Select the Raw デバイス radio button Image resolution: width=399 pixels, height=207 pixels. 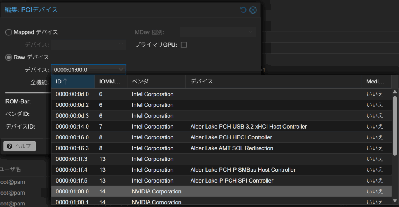pyautogui.click(x=9, y=57)
